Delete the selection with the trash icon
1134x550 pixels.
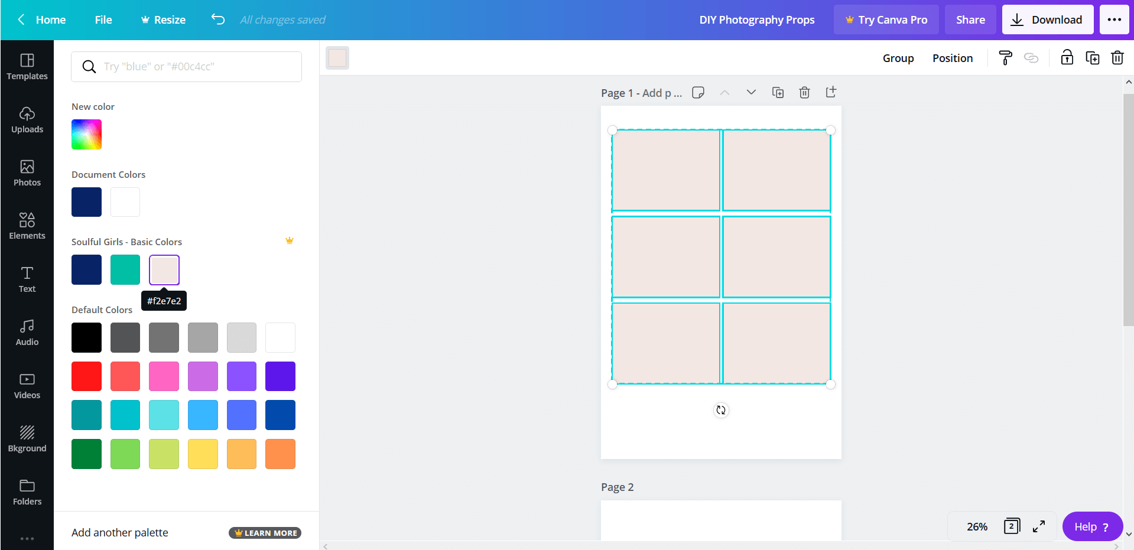(1117, 57)
